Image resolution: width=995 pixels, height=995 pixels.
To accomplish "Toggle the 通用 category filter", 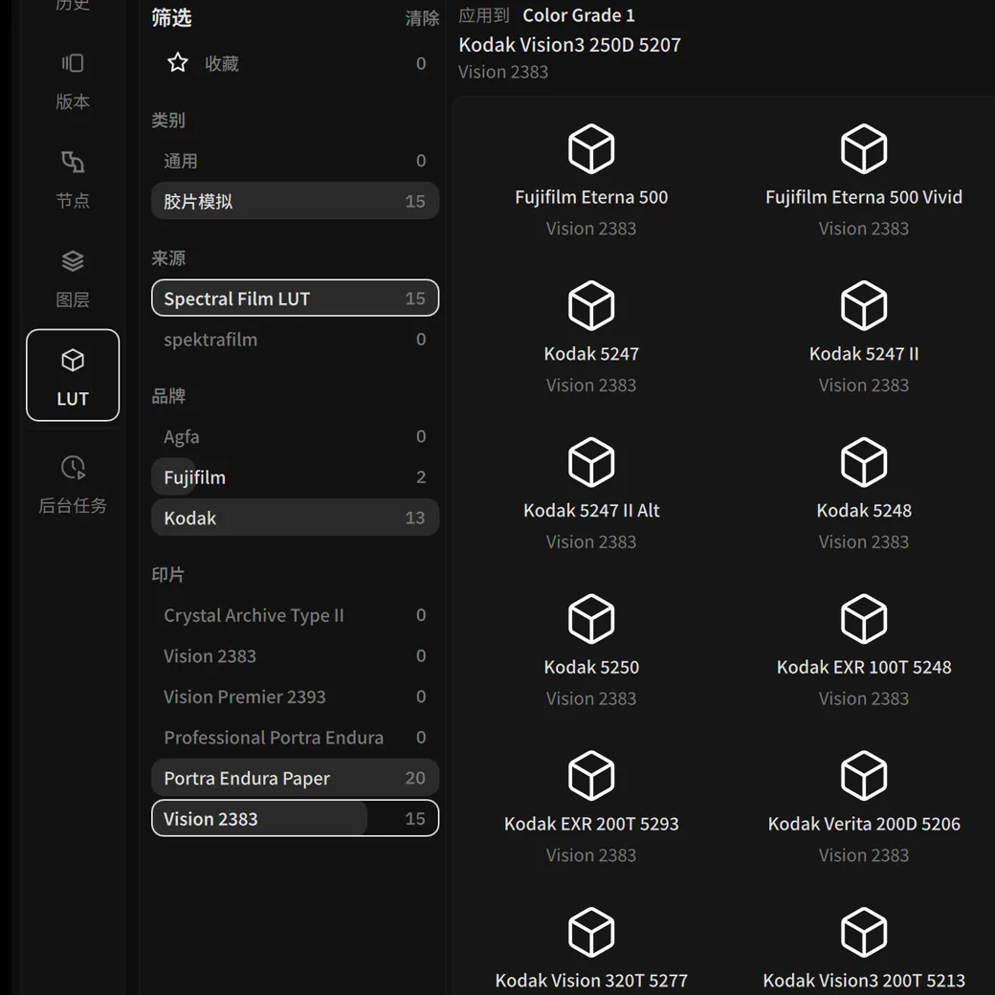I will (295, 161).
